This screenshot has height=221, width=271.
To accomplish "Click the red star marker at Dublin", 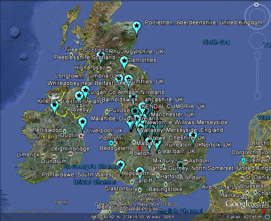I will point(81,136).
